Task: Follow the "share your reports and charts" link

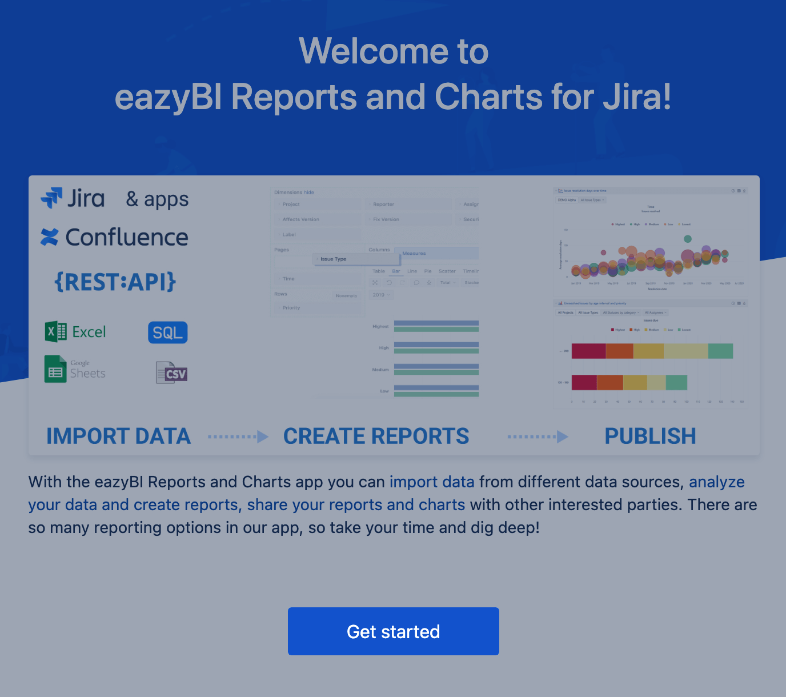Action: 356,505
